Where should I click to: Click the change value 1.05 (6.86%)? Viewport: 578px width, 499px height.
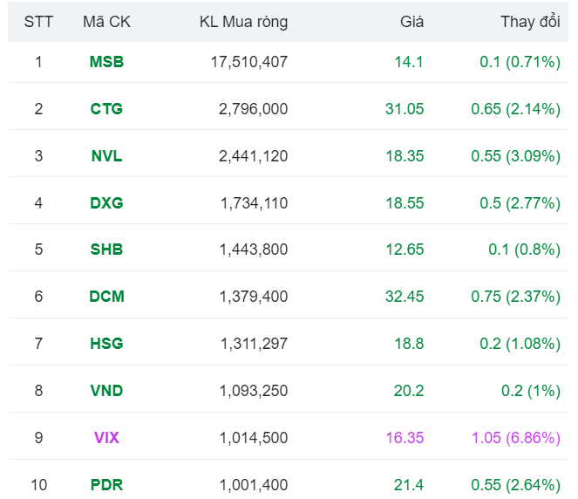point(516,438)
